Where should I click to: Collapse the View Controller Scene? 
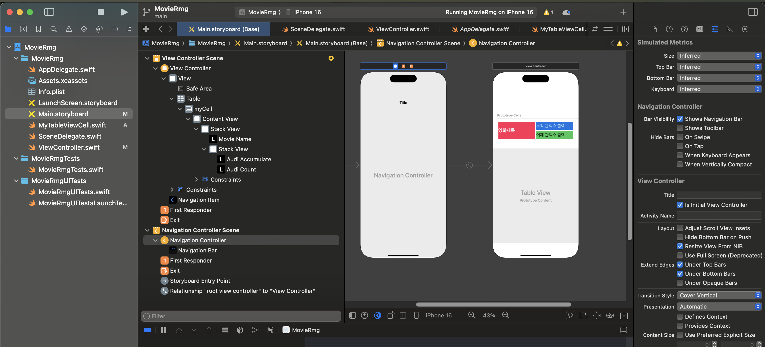(147, 58)
